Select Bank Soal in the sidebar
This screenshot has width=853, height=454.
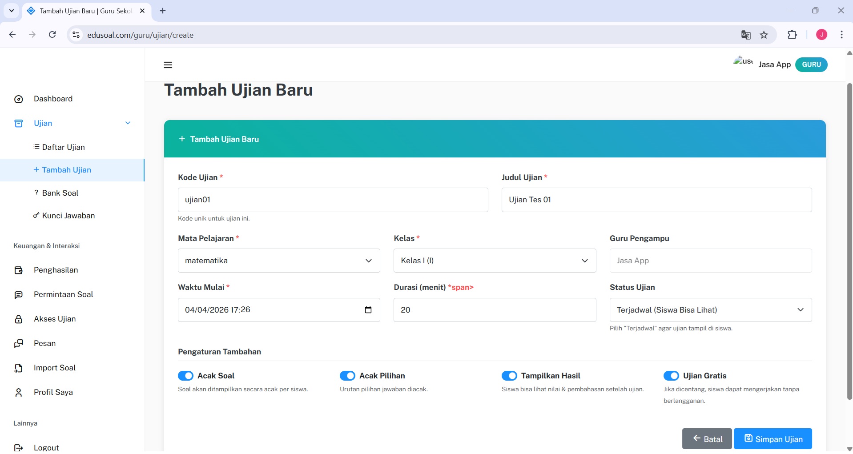tap(60, 193)
